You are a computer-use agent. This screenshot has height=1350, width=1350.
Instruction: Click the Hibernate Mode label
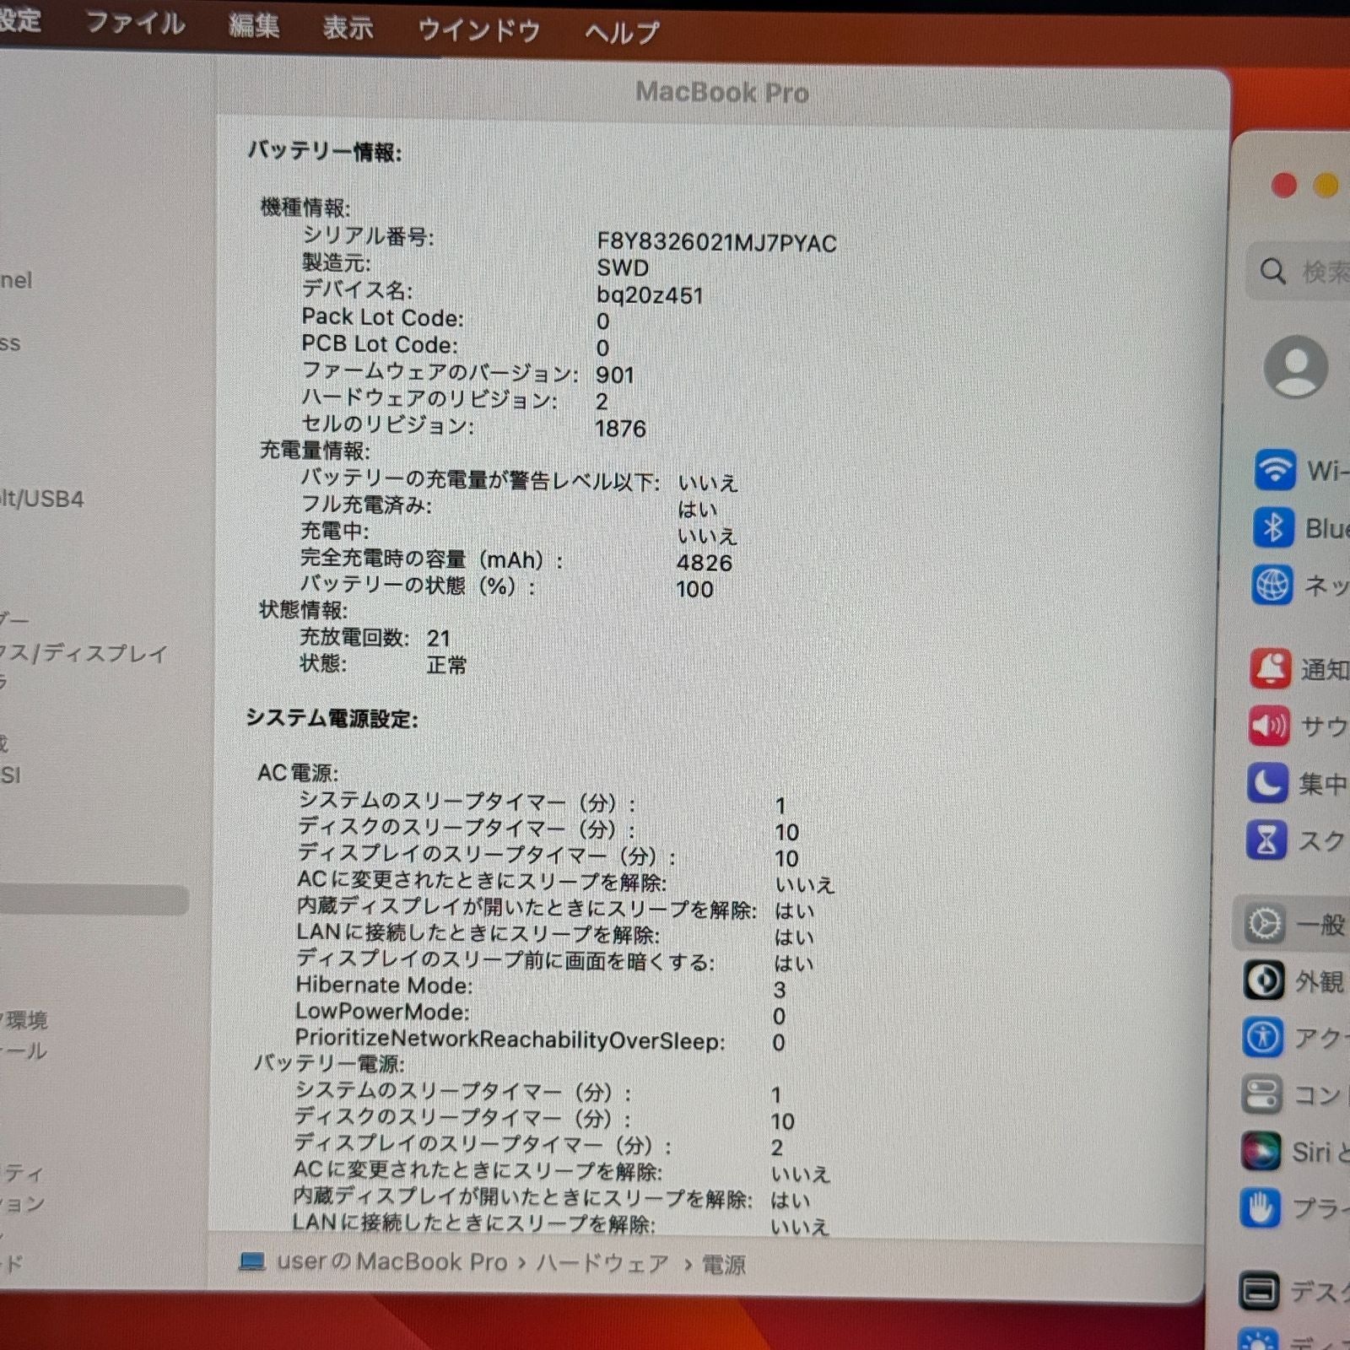384,985
